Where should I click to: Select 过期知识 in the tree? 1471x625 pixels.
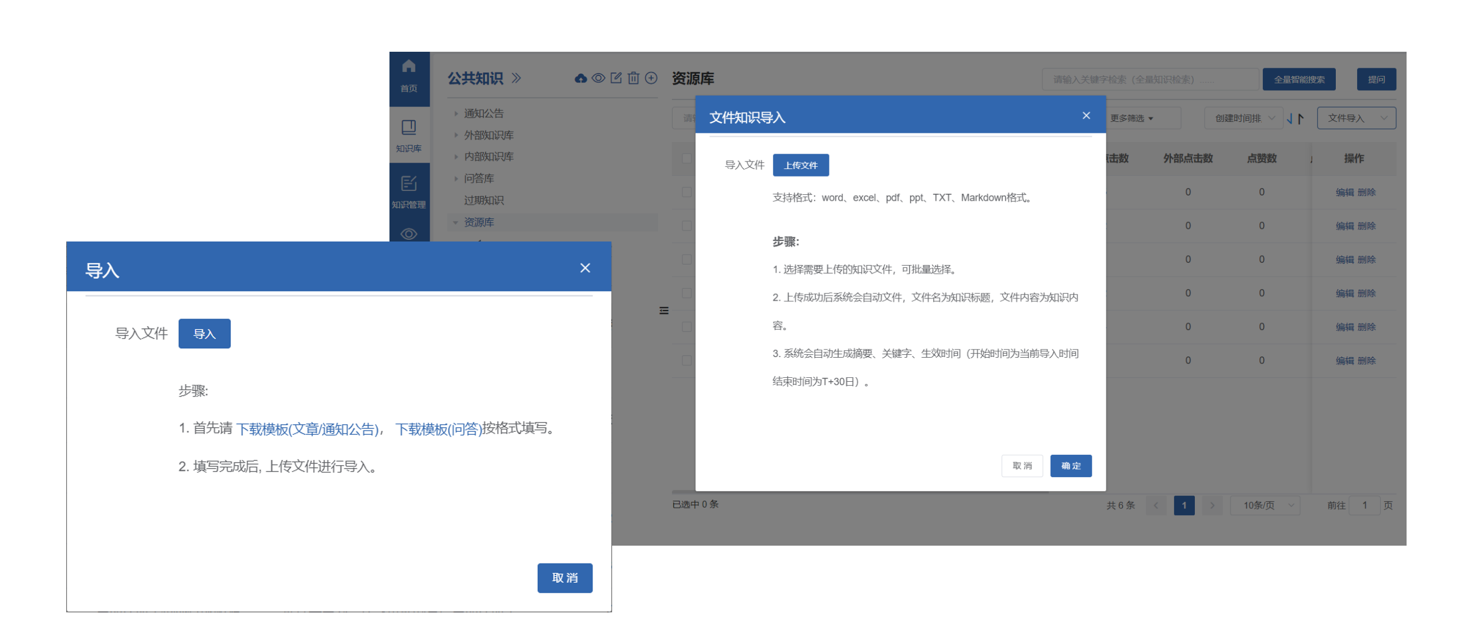(x=484, y=201)
